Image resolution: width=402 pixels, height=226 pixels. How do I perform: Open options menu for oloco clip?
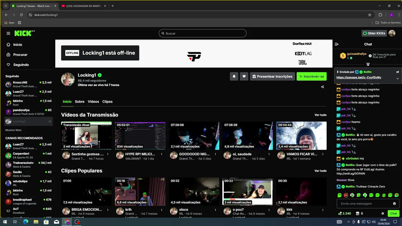[215, 209]
